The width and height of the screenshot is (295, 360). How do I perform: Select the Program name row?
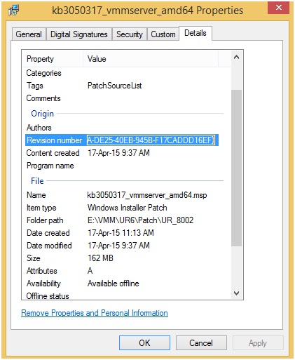coord(122,166)
